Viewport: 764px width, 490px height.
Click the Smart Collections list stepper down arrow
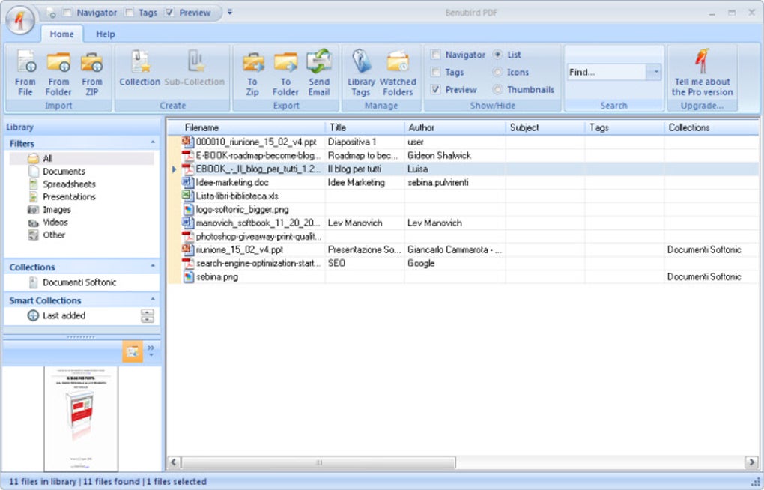point(147,319)
